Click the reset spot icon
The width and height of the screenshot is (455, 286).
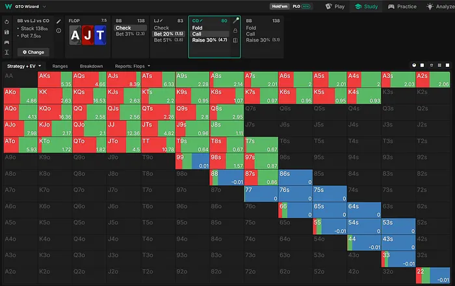coord(6,22)
